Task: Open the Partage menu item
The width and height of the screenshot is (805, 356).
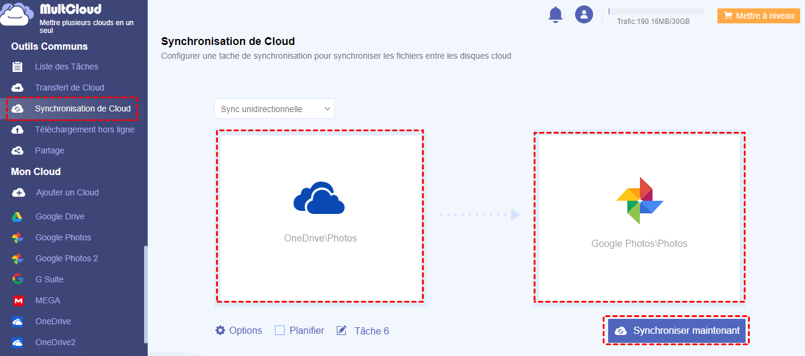Action: 50,150
